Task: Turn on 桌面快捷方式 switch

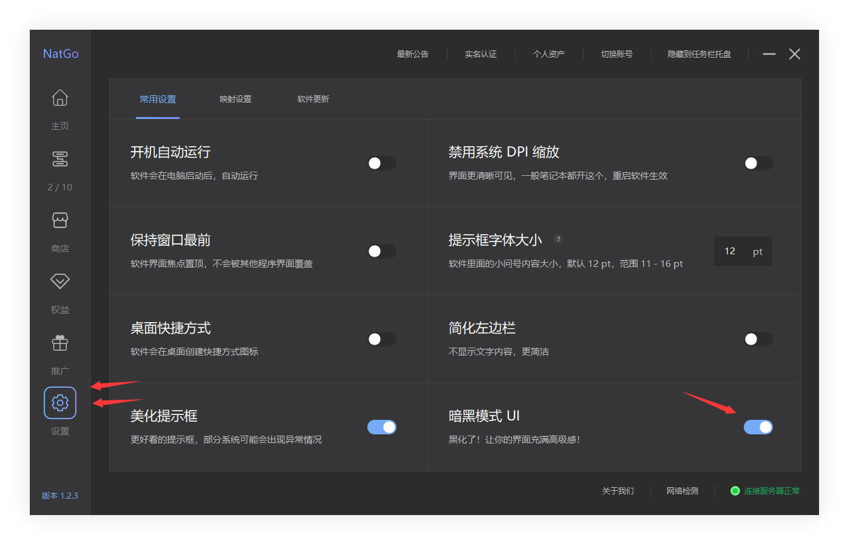Action: tap(382, 339)
